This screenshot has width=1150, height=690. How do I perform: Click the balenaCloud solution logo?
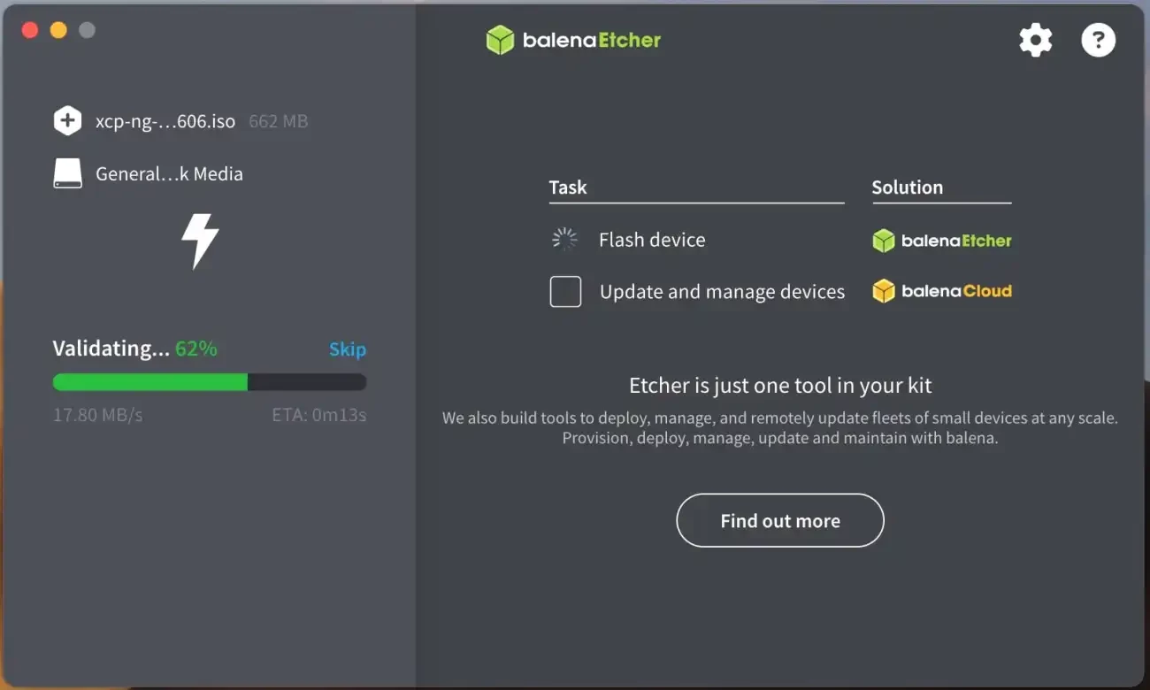click(942, 291)
